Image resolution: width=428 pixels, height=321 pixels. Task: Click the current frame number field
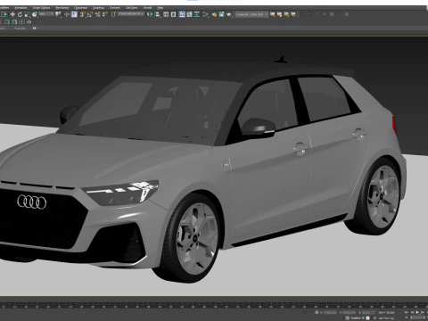pyautogui.click(x=417, y=317)
